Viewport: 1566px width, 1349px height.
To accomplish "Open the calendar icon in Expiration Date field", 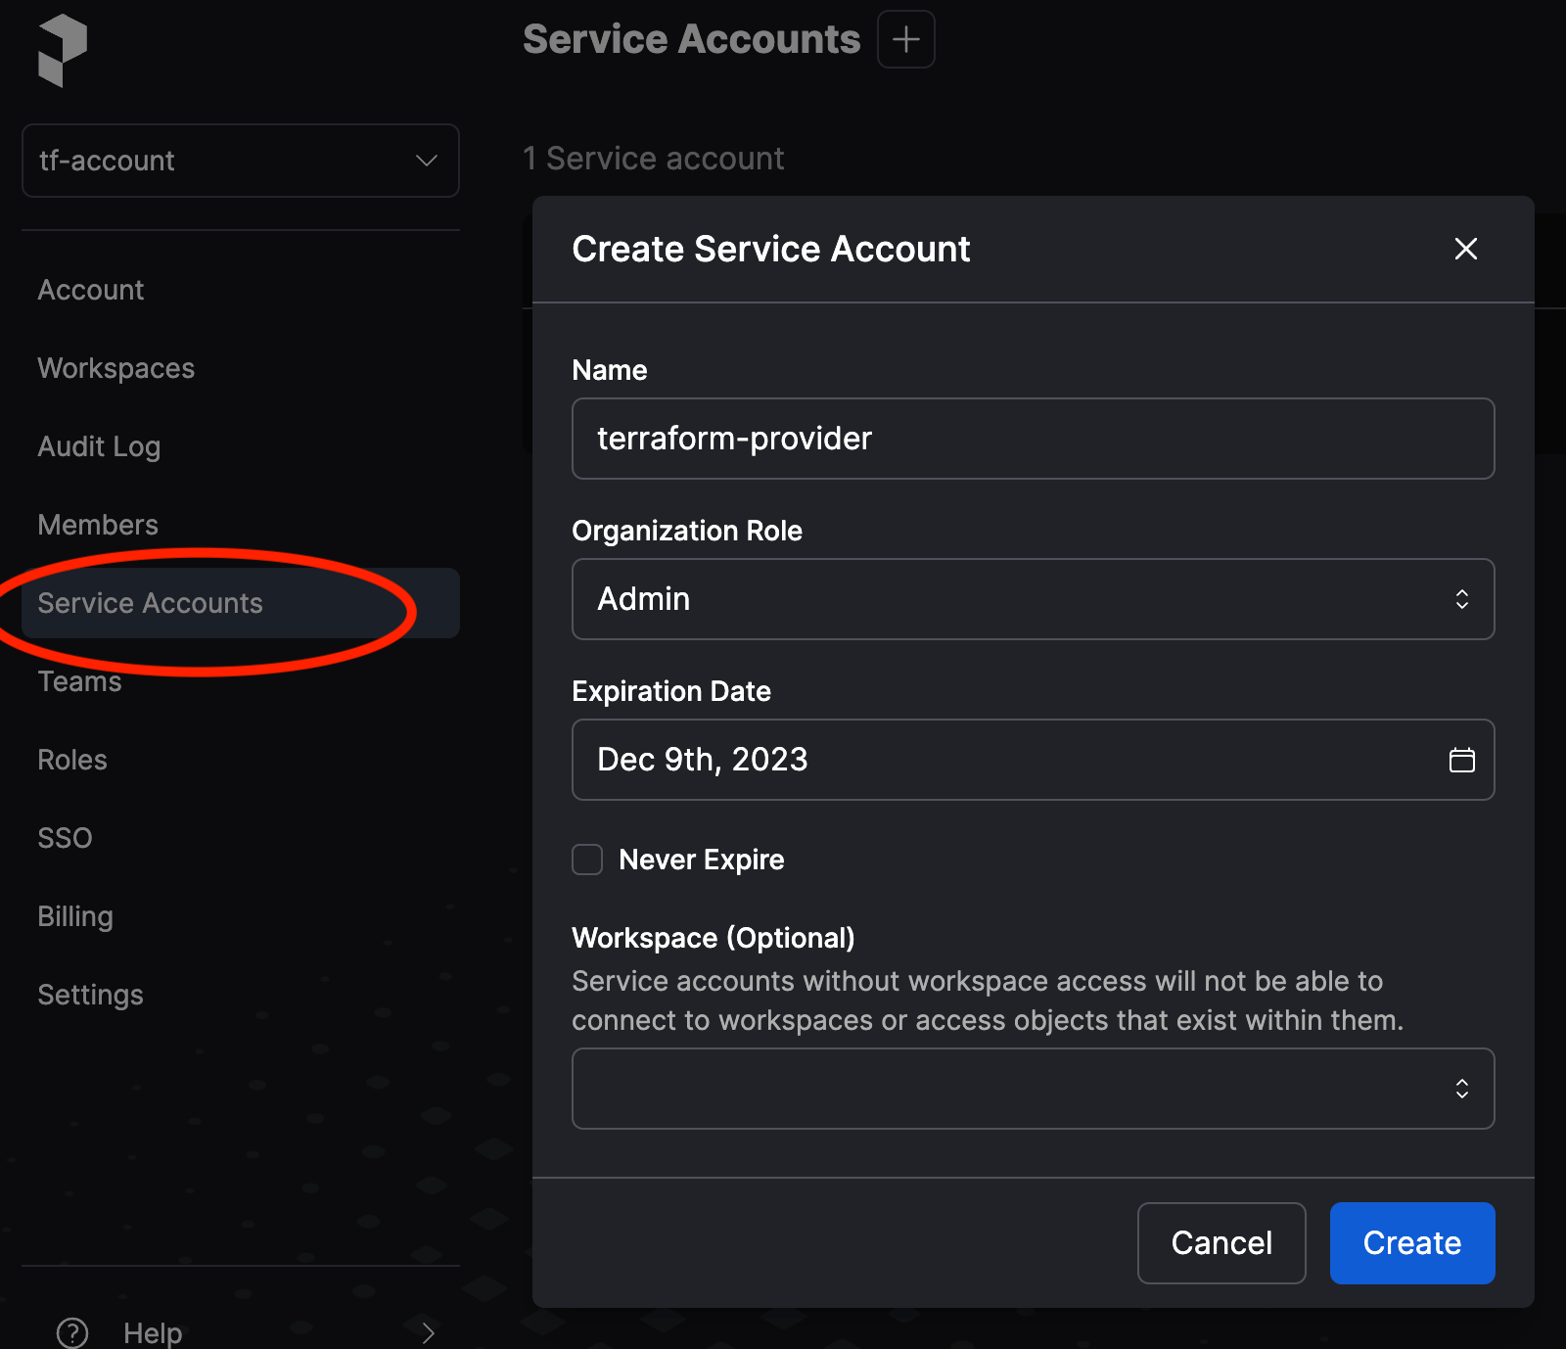I will (1462, 760).
